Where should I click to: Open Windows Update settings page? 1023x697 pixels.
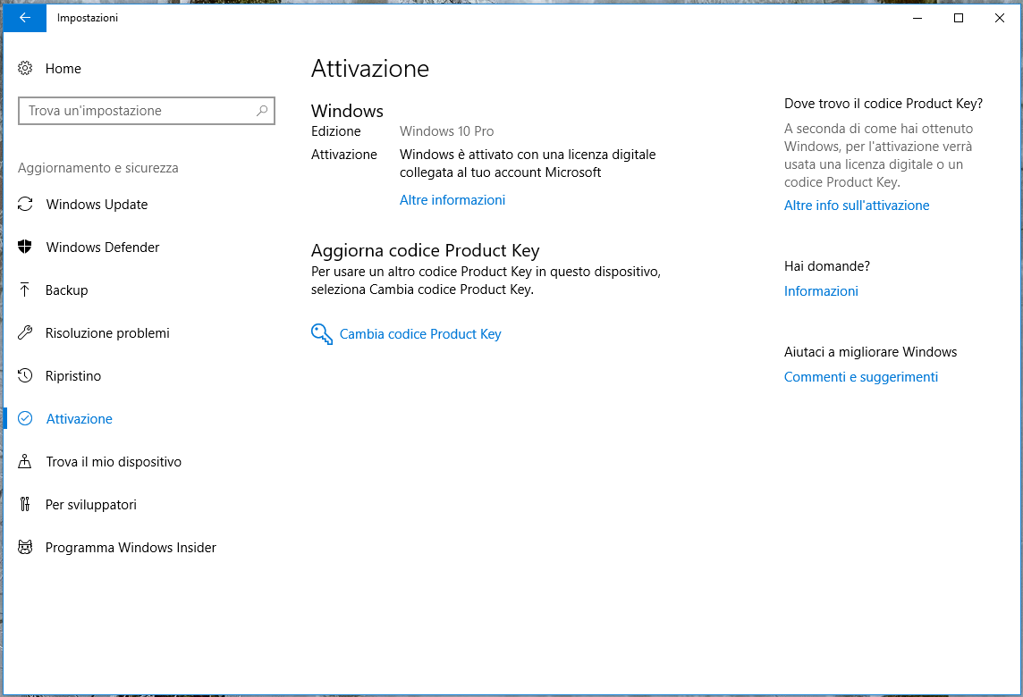click(97, 204)
